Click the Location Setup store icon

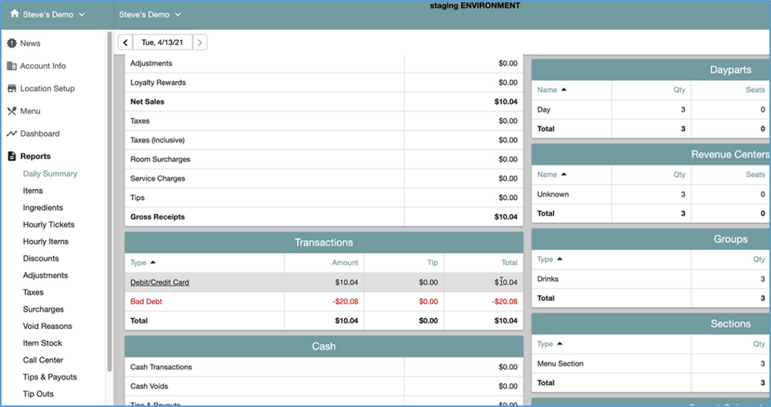click(x=12, y=89)
